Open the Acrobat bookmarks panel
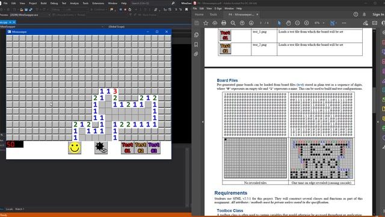Image resolution: width=385 pixels, height=217 pixels. tap(196, 45)
